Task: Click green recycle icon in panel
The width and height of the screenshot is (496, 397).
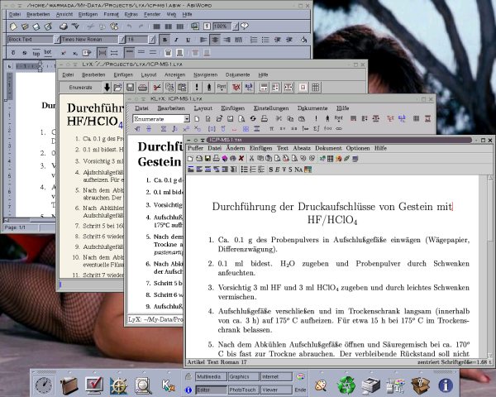Action: pyautogui.click(x=346, y=385)
